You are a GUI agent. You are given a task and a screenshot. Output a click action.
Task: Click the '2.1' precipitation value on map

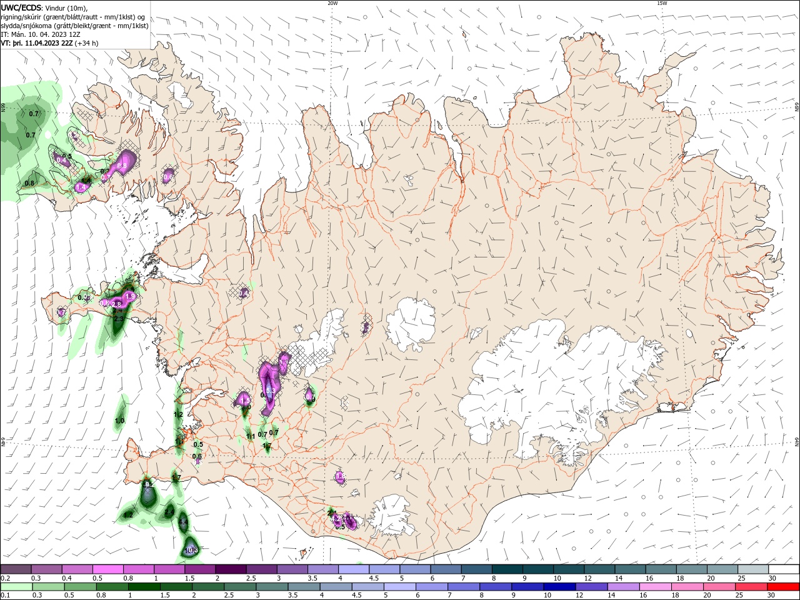[x=332, y=512]
